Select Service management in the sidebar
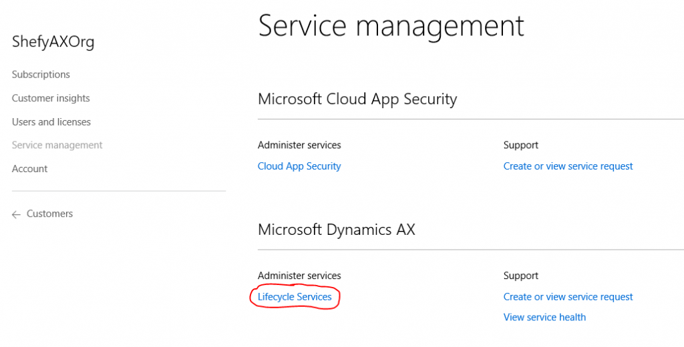Image resolution: width=684 pixels, height=347 pixels. [x=57, y=145]
